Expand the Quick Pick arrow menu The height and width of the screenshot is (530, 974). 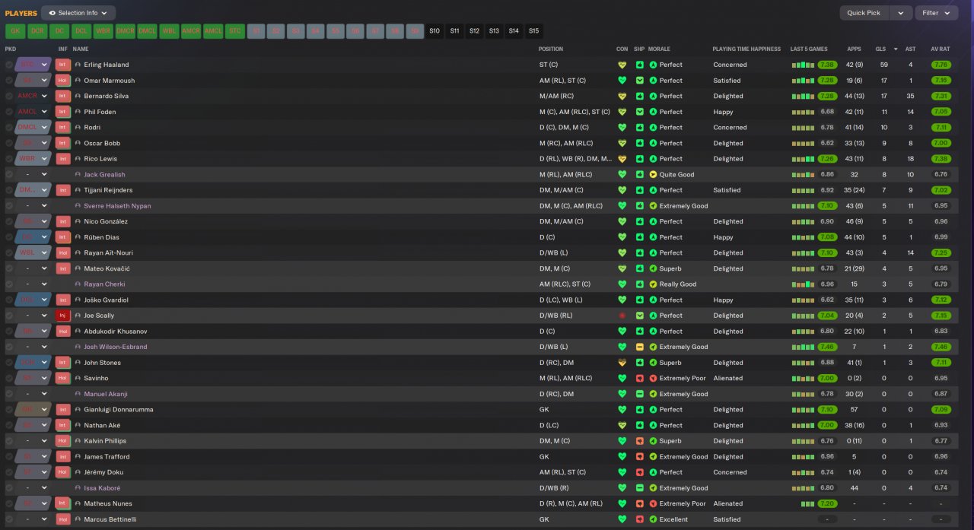pos(901,13)
